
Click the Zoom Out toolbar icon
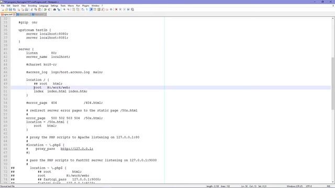point(69,9)
